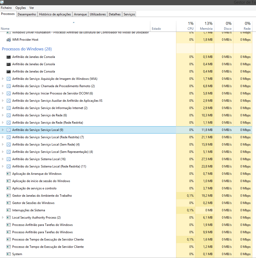Click the Aplicação de Arranque do Windows icon

coord(9,174)
